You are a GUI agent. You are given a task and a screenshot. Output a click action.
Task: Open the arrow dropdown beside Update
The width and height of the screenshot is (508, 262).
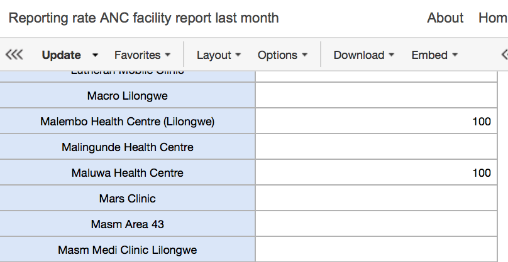coord(95,55)
